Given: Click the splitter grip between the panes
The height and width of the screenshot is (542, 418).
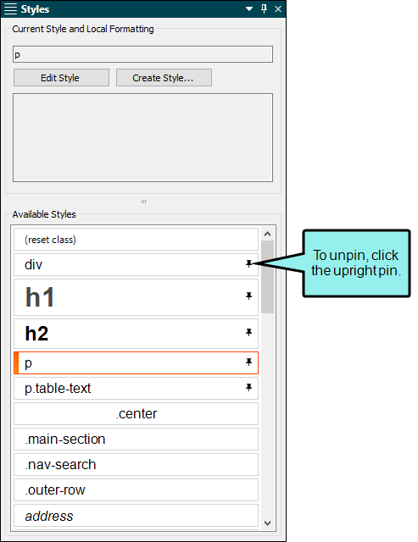Looking at the screenshot, I should 143,202.
